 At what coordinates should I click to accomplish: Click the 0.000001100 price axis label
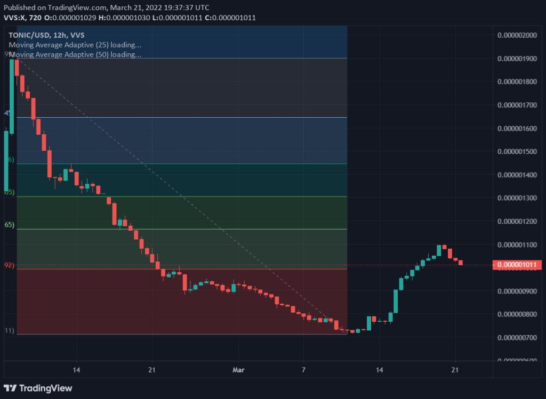(x=517, y=245)
